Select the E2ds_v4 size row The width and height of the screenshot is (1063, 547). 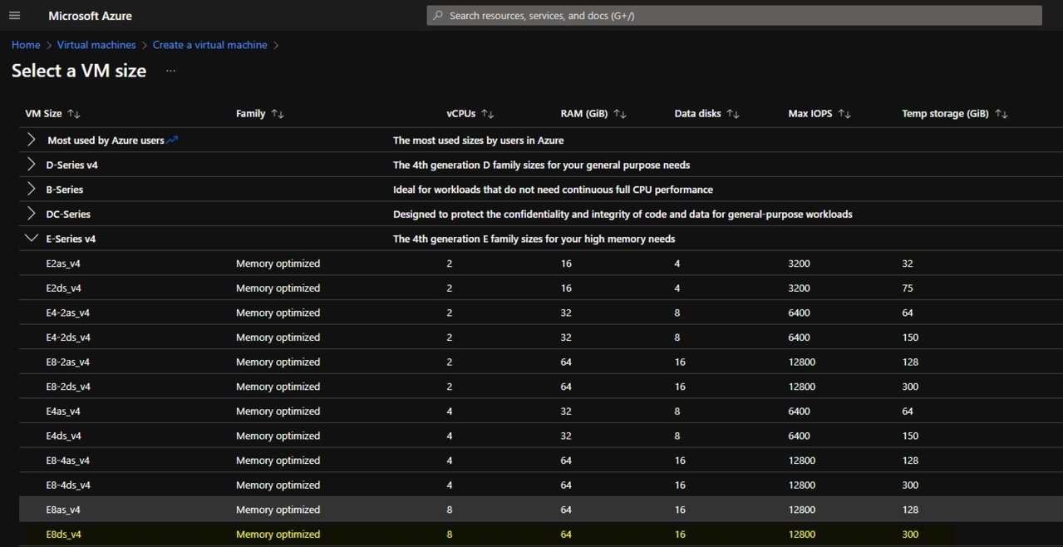pyautogui.click(x=540, y=288)
